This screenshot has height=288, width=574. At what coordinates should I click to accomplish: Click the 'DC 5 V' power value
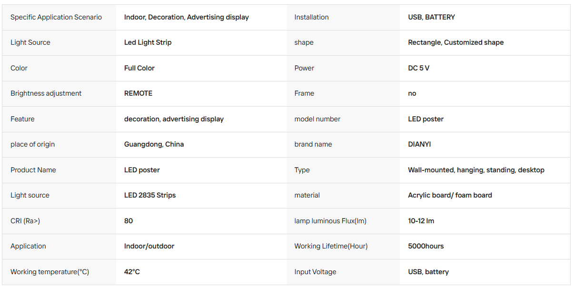(x=419, y=68)
